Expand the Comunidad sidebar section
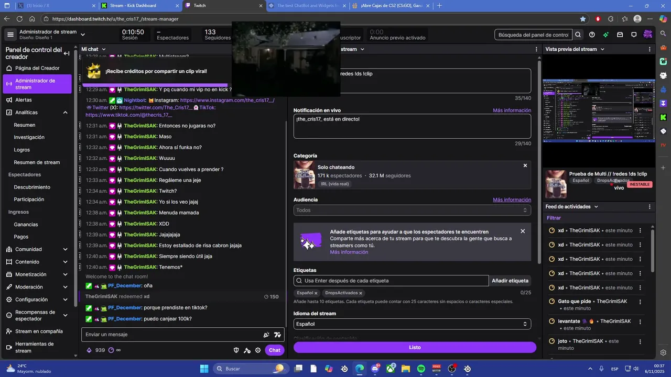This screenshot has height=377, width=671. (66, 249)
